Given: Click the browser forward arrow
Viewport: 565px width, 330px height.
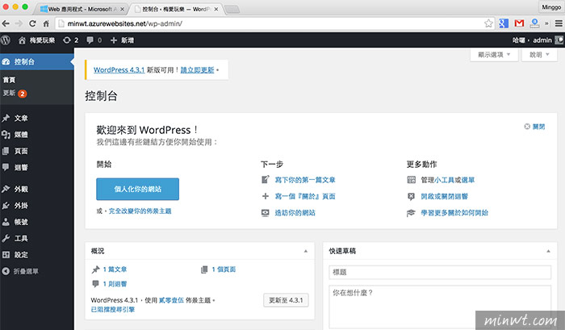Looking at the screenshot, I should pyautogui.click(x=19, y=23).
